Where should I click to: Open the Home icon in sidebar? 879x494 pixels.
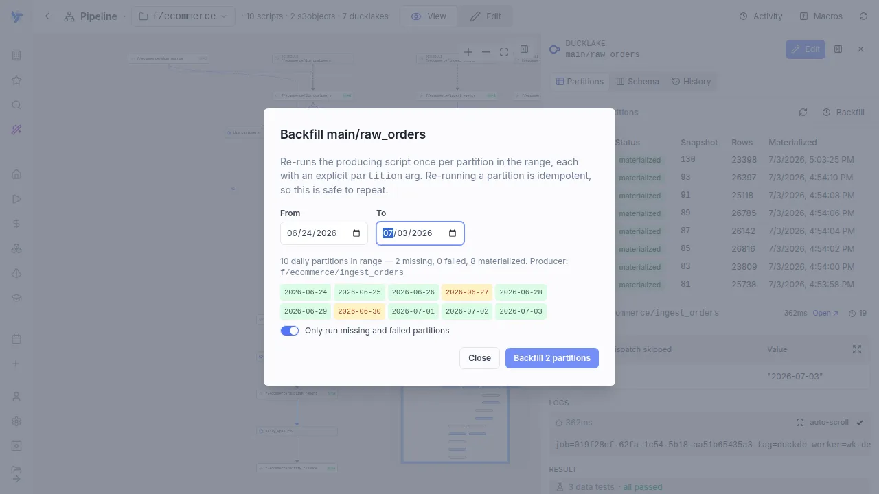[x=17, y=174]
